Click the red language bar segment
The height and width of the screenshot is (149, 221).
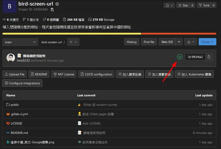[x=179, y=34]
